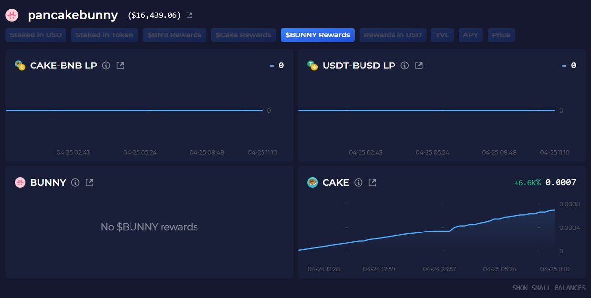
Task: Click 04-25 08:48 label on USDT-BUSD chart
Action: pyautogui.click(x=499, y=152)
